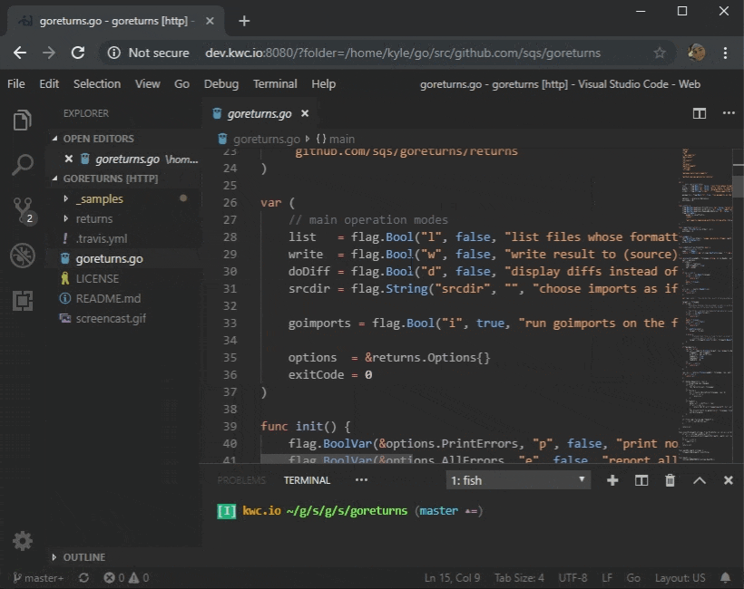This screenshot has height=589, width=744.
Task: Open .travis.yml in the explorer
Action: (102, 238)
